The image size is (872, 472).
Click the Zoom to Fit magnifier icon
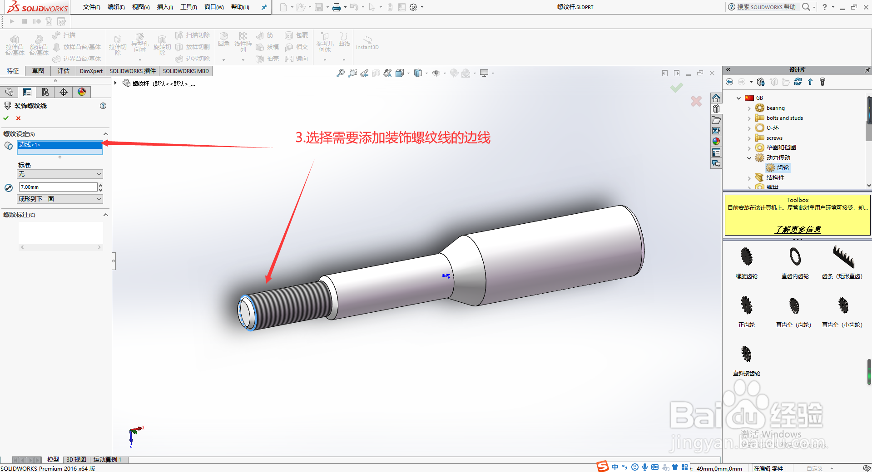[340, 73]
